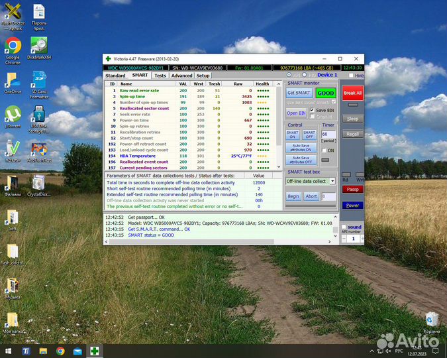447x358 pixels.
Task: Toggle the Crypt it checkbox
Action: (312, 117)
